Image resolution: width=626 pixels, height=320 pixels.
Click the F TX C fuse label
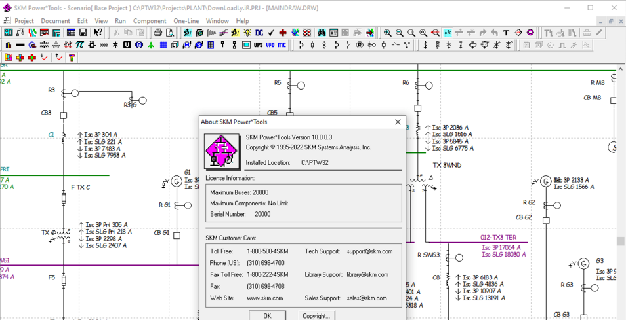[x=80, y=187]
